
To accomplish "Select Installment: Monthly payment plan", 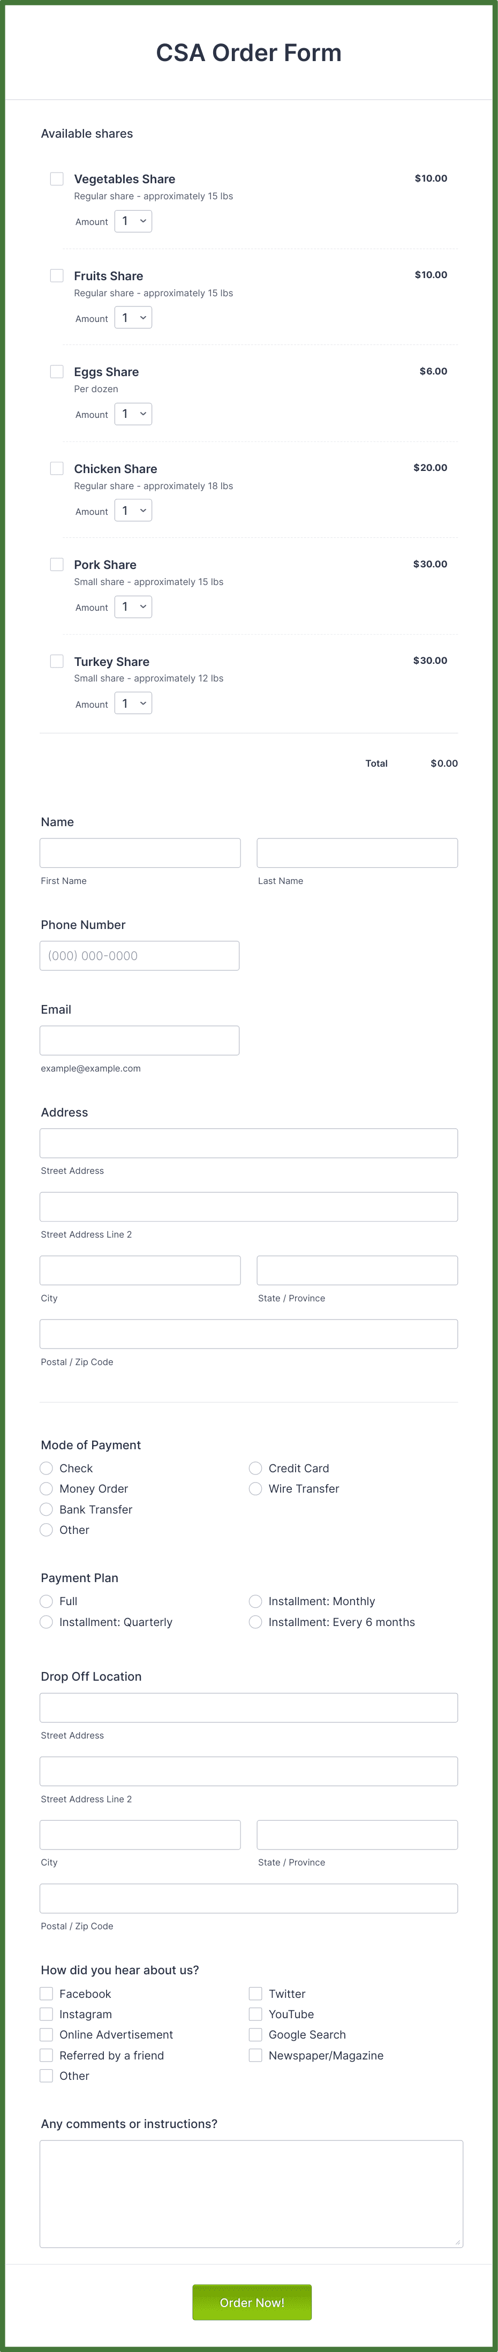I will [255, 1601].
